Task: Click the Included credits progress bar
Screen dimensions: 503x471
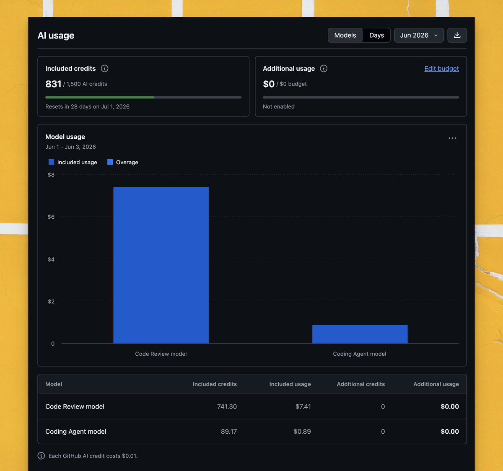Action: [x=143, y=97]
